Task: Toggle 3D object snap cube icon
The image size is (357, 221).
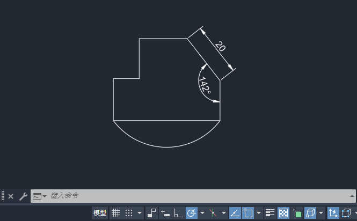Action: coord(310,213)
